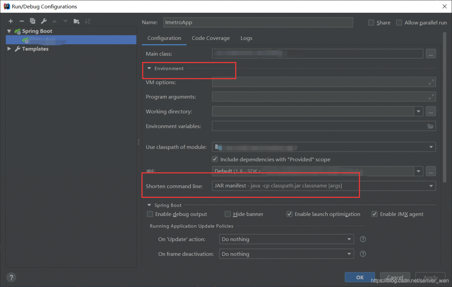Image resolution: width=452 pixels, height=287 pixels.
Task: Show help for 'Update' action
Action: pyautogui.click(x=363, y=239)
